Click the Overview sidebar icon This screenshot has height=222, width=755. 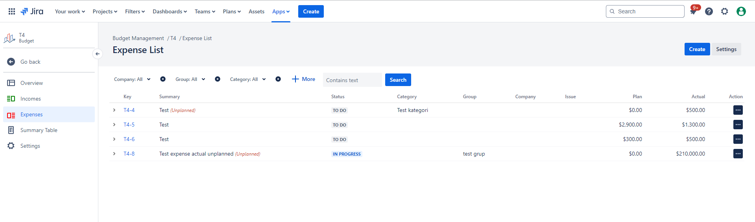tap(11, 83)
